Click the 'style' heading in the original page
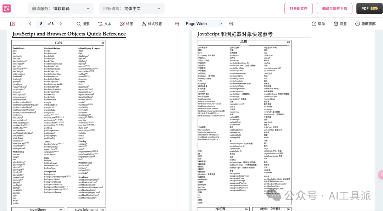Viewport: 383px width, 211px height. pos(59,43)
